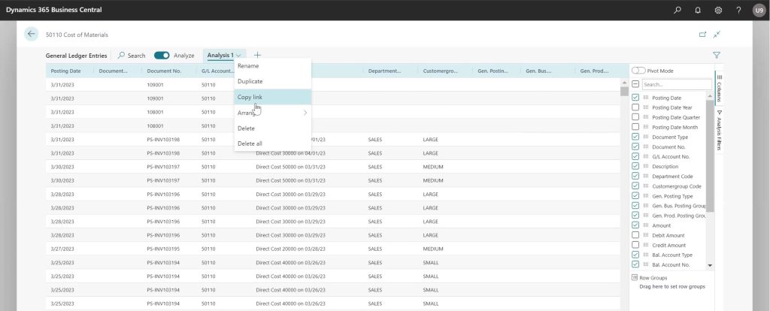Grab the G/L Account No. drag handle
Screen dimensions: 770x311
[646, 156]
